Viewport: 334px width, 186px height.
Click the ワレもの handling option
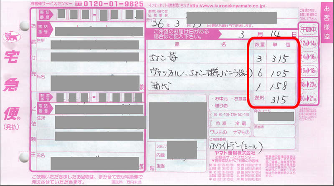[x=218, y=132]
